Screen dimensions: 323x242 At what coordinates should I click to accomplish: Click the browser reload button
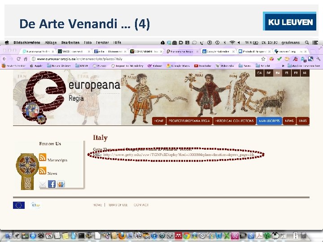(x=18, y=59)
